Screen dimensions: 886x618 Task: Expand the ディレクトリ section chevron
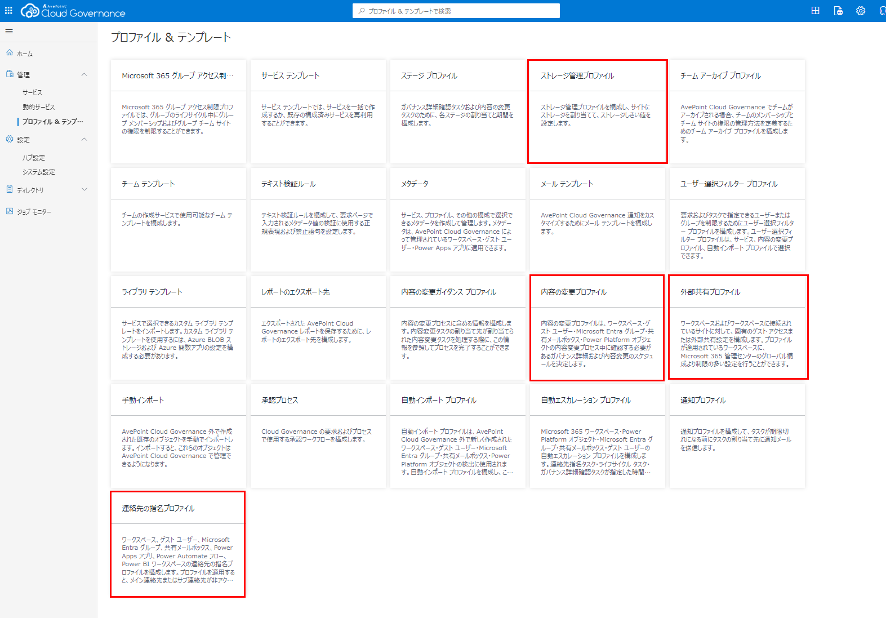tap(84, 190)
